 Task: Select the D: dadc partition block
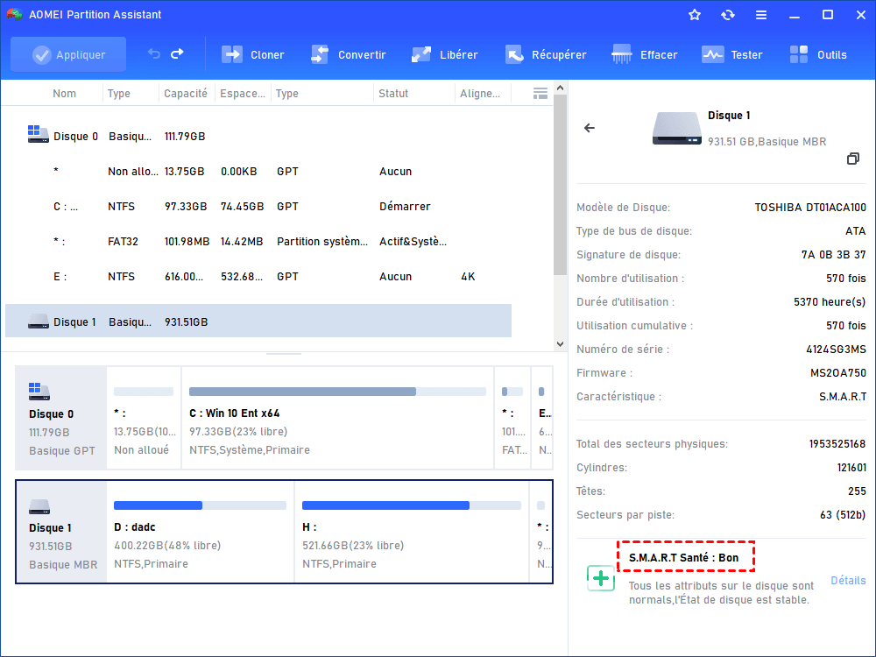(x=200, y=533)
